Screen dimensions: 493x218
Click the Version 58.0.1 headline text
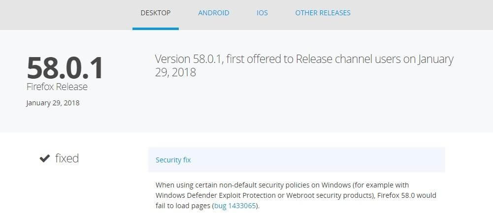[x=189, y=59]
